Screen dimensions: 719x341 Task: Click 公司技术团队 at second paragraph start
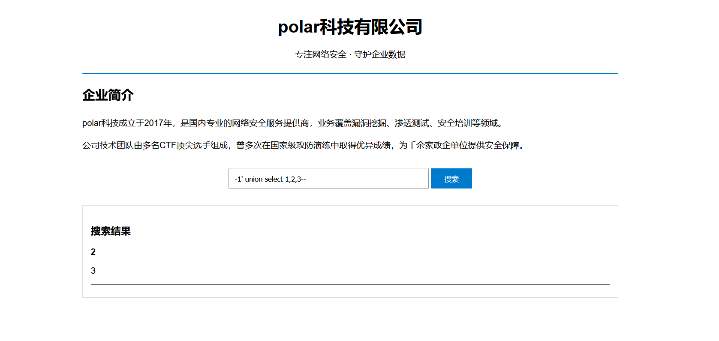click(108, 146)
